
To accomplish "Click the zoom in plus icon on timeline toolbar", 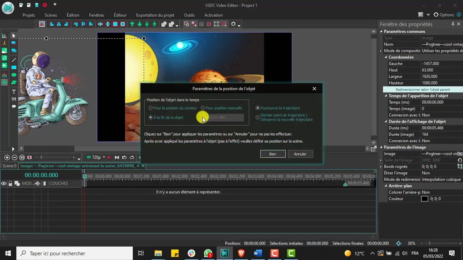I will [x=7, y=157].
